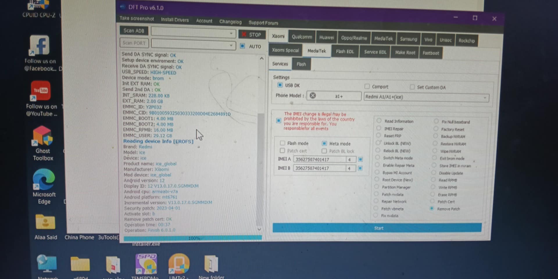
Task: Open the Install Drivers menu
Action: (x=175, y=20)
